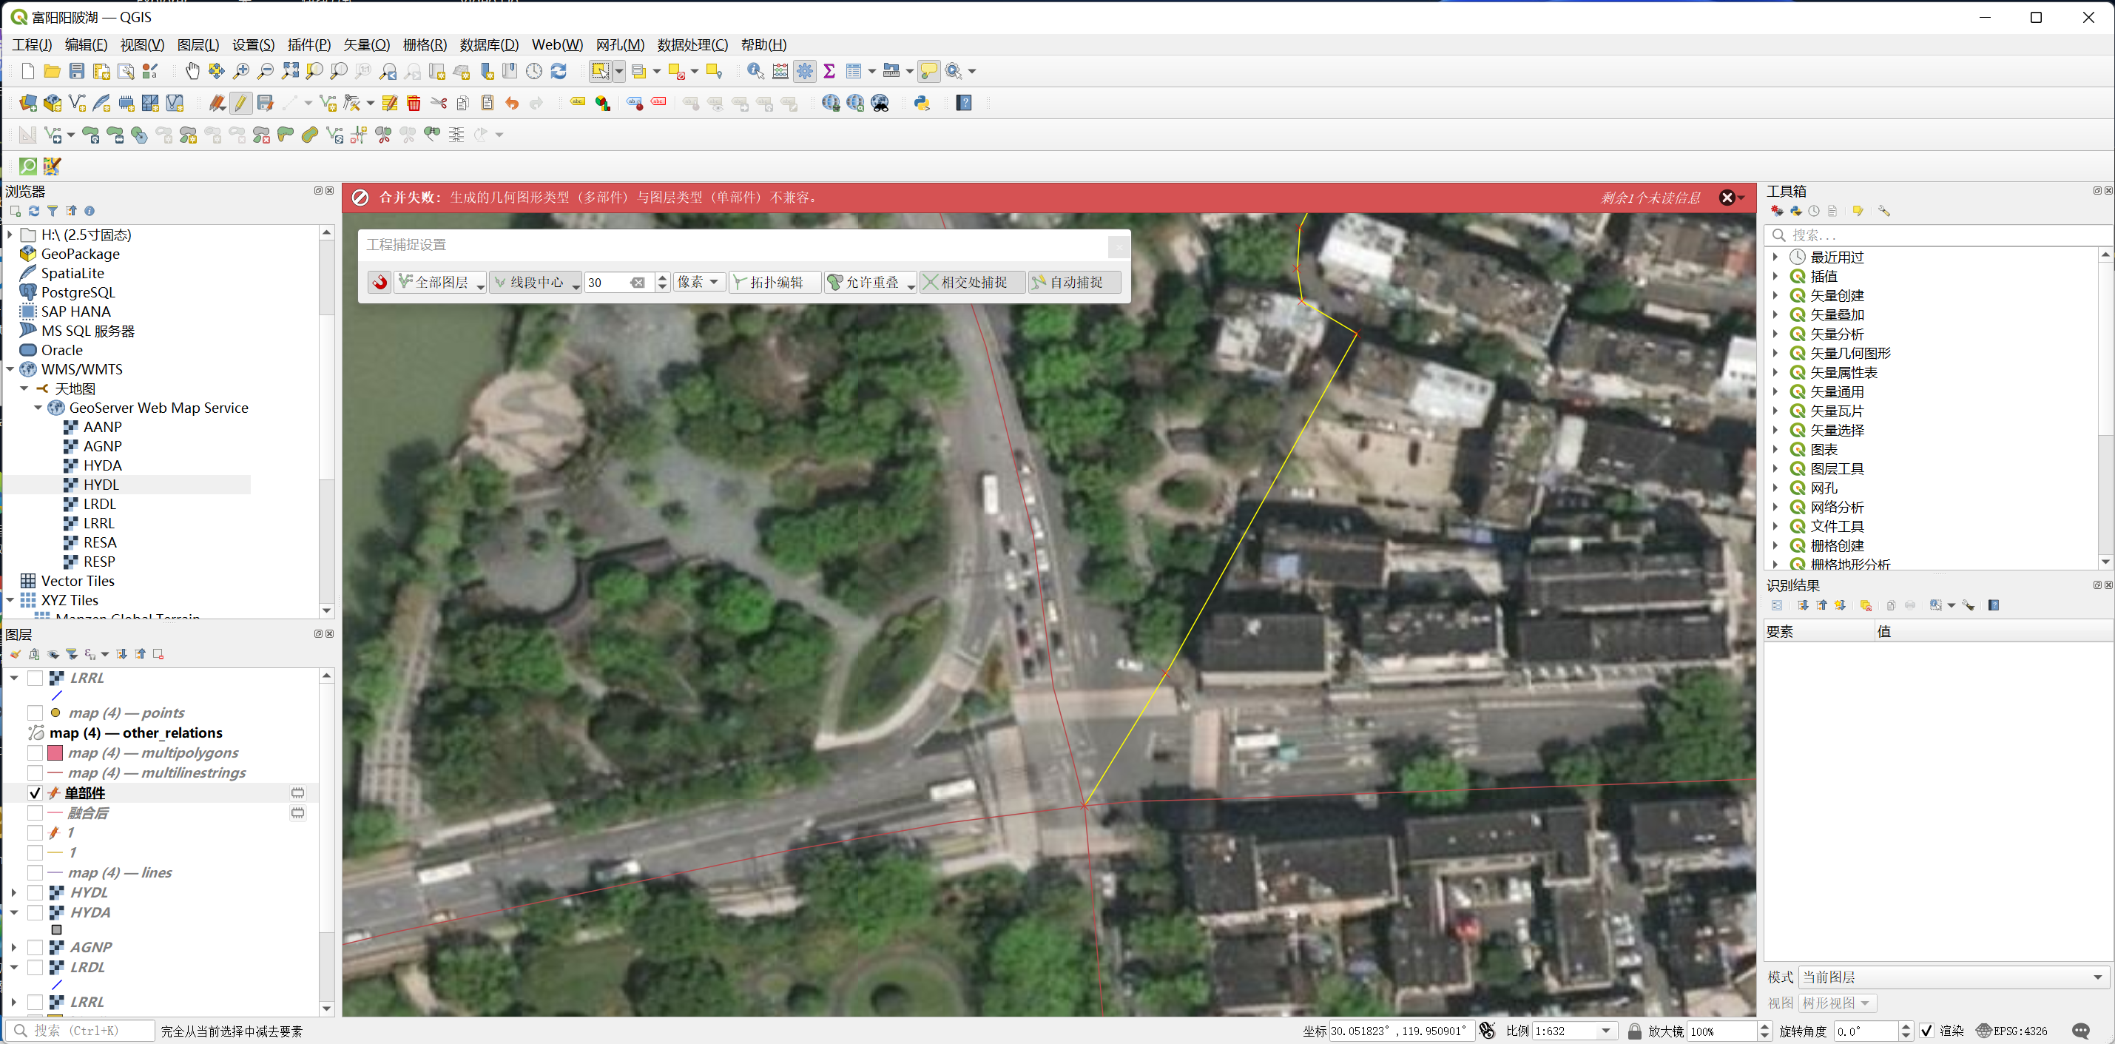Screen dimensions: 2115x1044
Task: Uncheck the 单部件 layer visibility
Action: pos(36,792)
